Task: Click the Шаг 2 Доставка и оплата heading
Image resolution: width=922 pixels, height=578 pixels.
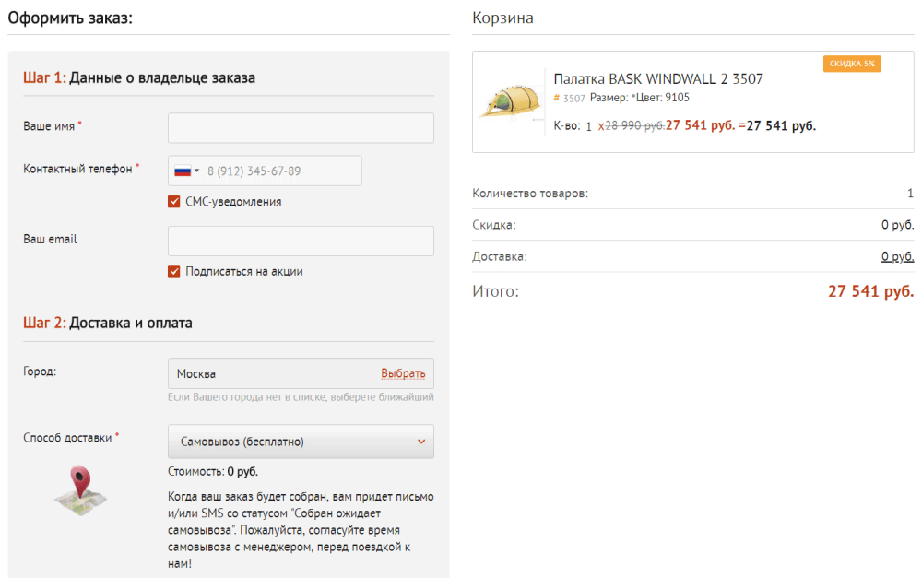Action: coord(108,323)
